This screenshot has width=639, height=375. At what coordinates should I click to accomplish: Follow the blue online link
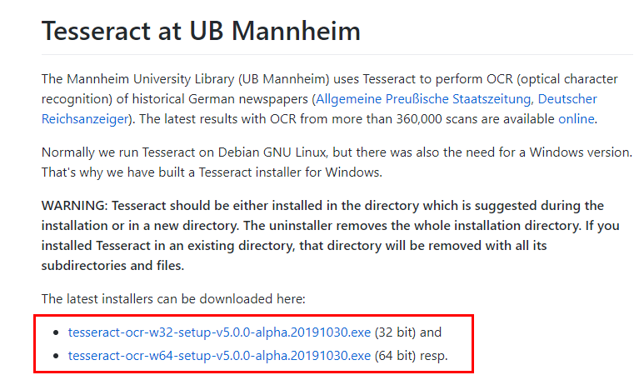point(577,119)
